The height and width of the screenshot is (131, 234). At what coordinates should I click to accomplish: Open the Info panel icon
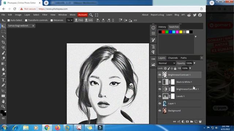153,28
